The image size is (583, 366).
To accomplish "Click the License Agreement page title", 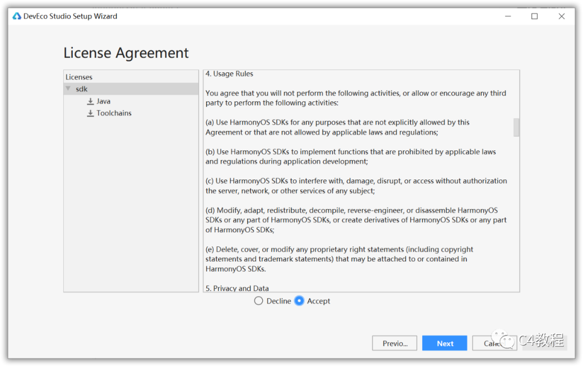I will coord(126,53).
